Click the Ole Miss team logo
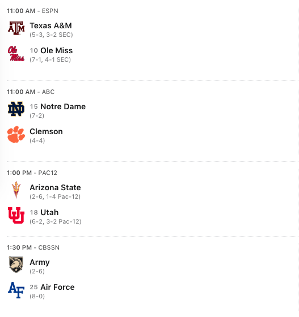The width and height of the screenshot is (299, 317). (16, 54)
